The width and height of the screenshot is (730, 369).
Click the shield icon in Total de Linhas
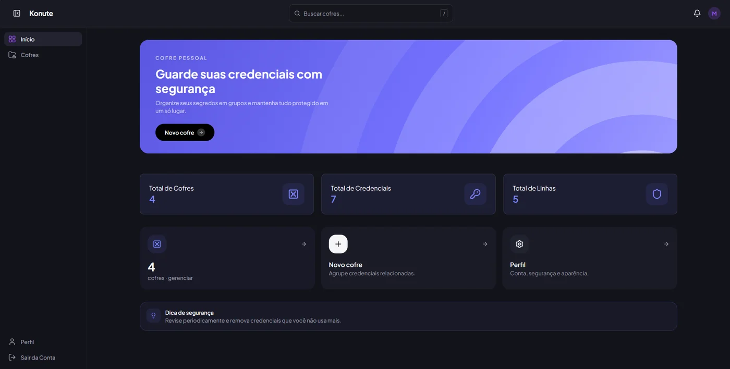pos(657,194)
